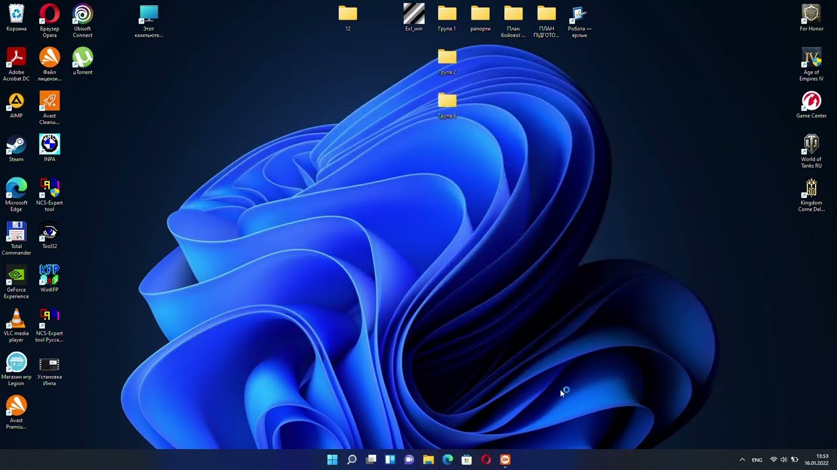Open GeForce Experience shortcut

pyautogui.click(x=16, y=282)
